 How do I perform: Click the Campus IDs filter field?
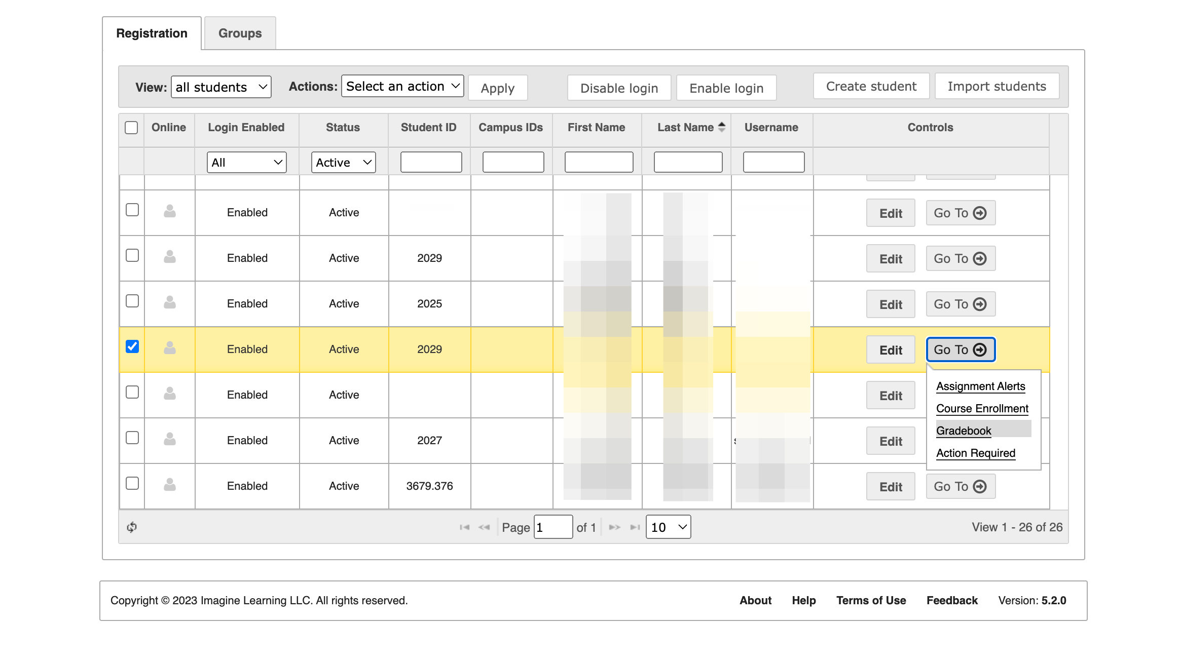(513, 162)
